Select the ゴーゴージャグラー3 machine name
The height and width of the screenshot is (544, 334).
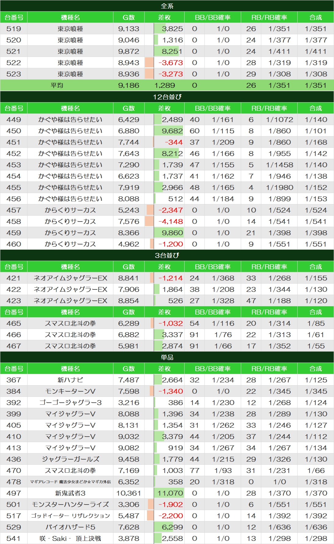coord(70,403)
